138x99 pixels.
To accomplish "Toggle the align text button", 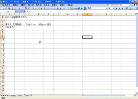I will 127,9.
